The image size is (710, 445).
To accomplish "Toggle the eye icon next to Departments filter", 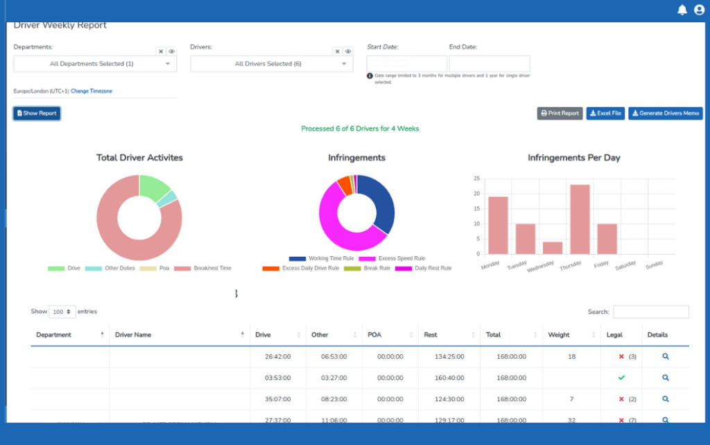I will [x=172, y=51].
